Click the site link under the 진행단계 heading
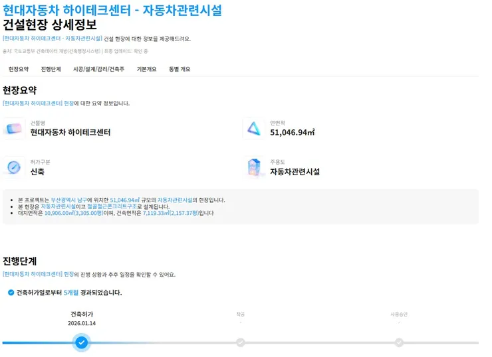The image size is (492, 357). click(x=38, y=274)
